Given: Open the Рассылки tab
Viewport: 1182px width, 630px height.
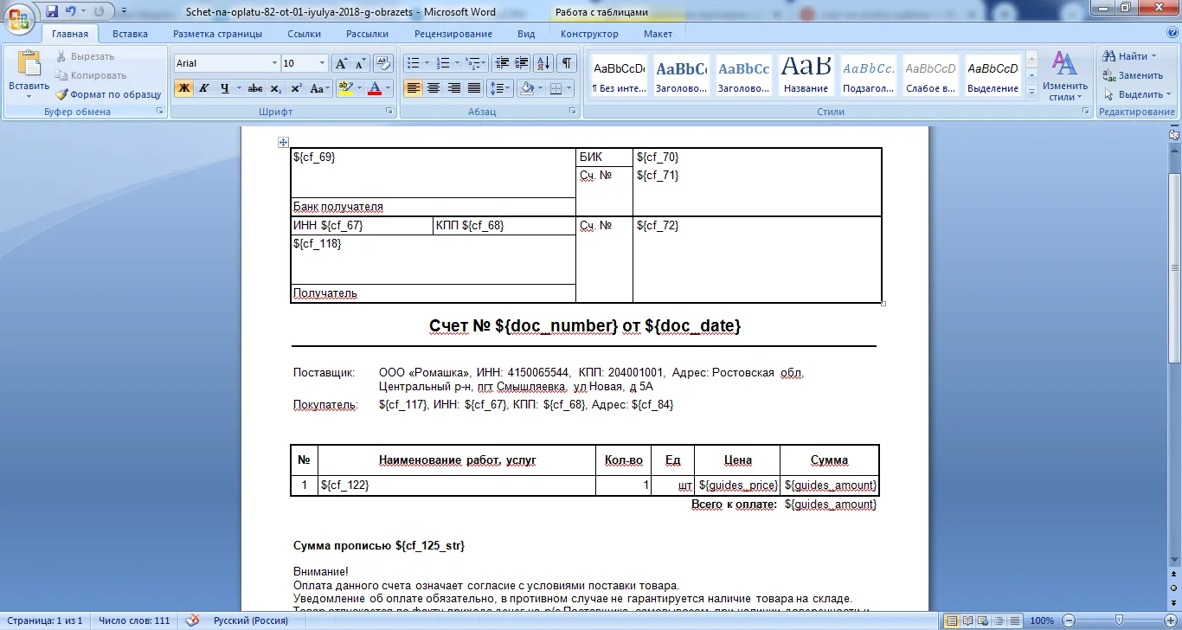Looking at the screenshot, I should (367, 34).
